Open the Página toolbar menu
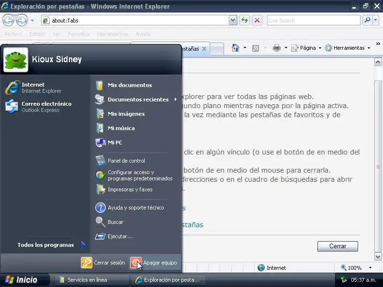383x287 pixels. pyautogui.click(x=306, y=48)
